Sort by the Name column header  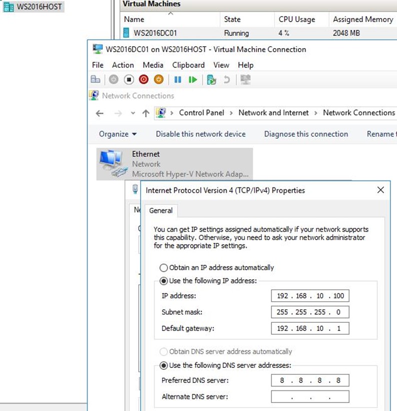click(x=170, y=20)
